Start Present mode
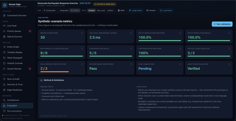 tap(151, 10)
